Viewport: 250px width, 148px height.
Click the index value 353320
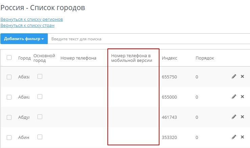[169, 137]
